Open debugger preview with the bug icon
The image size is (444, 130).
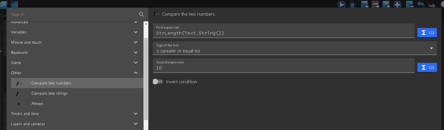point(352,4)
